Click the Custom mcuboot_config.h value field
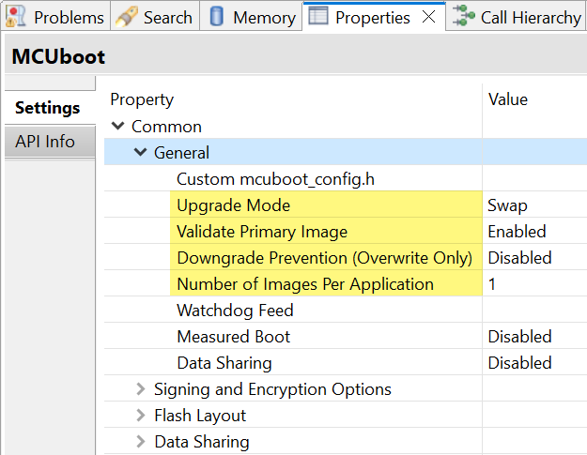The image size is (587, 455). tap(531, 179)
